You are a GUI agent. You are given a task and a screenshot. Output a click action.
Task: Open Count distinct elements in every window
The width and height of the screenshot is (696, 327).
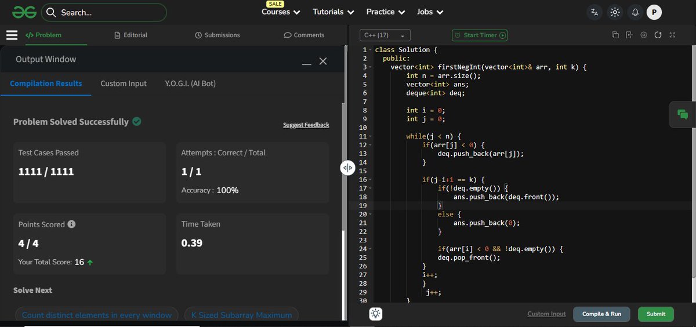tap(97, 315)
